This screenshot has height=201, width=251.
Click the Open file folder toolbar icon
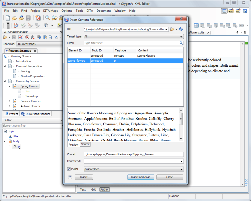(14, 18)
